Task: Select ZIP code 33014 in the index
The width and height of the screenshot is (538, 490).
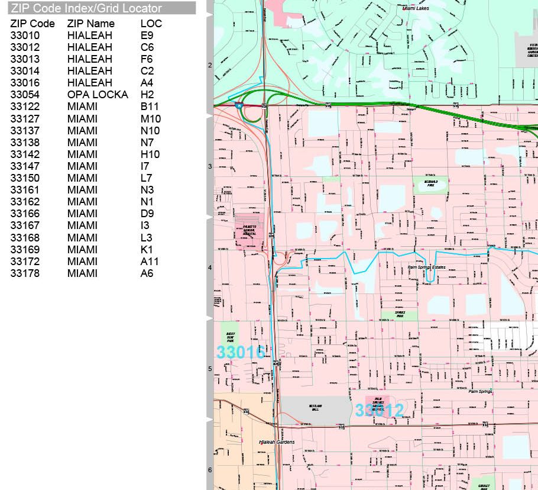Action: click(25, 71)
